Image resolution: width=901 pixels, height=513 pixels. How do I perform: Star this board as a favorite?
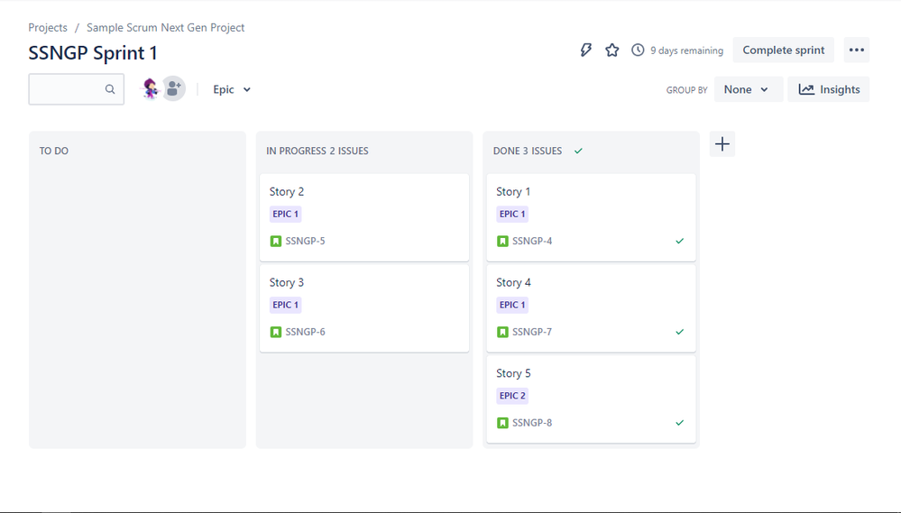(612, 50)
